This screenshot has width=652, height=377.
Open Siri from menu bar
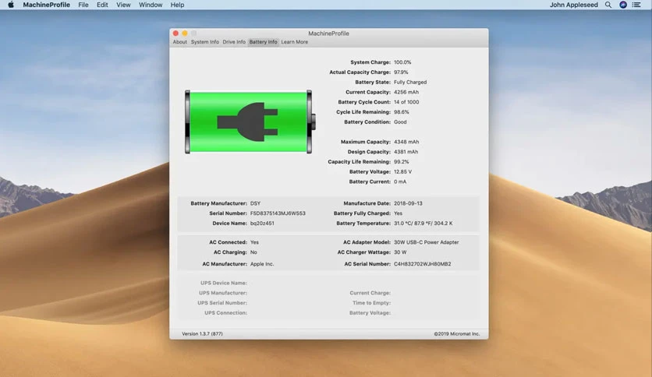[x=623, y=5]
